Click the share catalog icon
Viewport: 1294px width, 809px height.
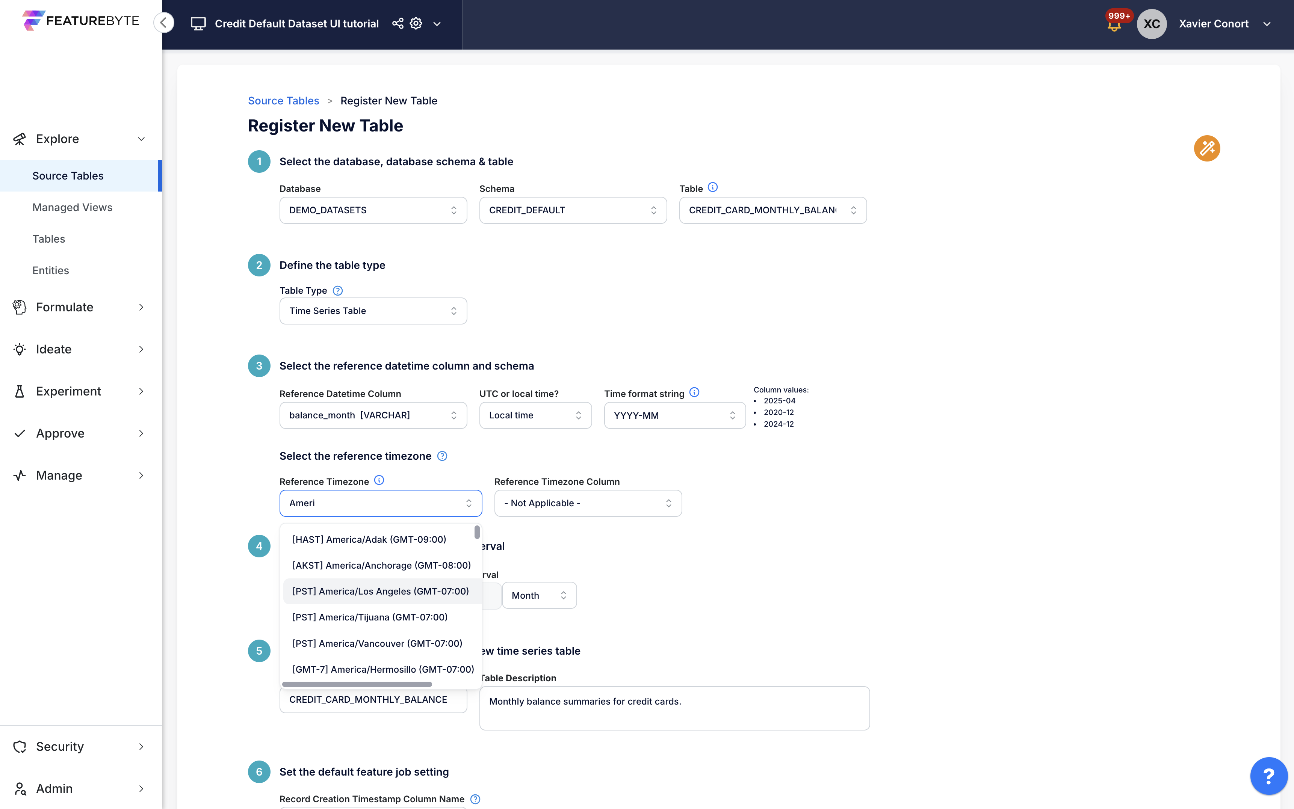[398, 24]
